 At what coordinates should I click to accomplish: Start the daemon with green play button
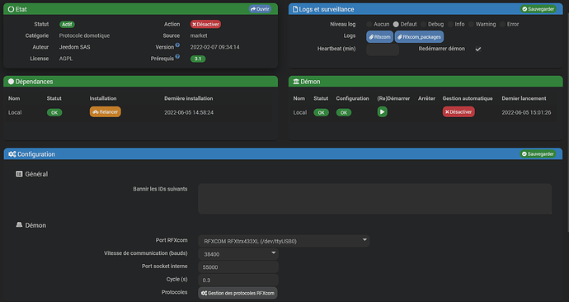(382, 111)
